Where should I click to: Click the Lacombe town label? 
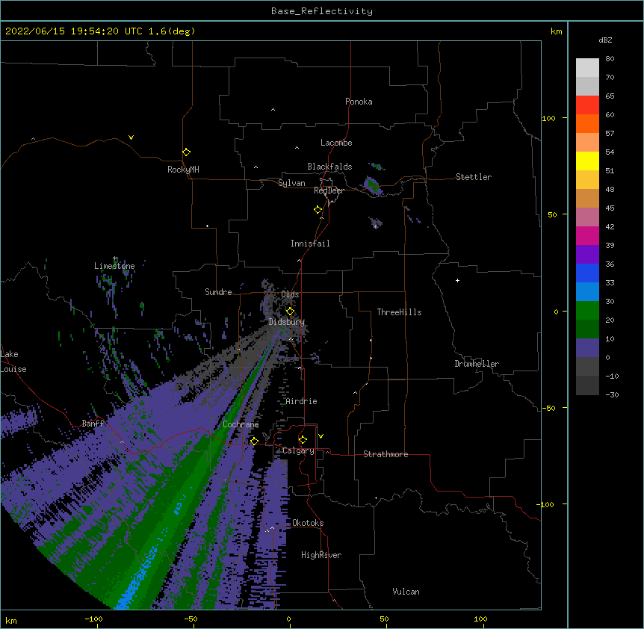tap(336, 143)
